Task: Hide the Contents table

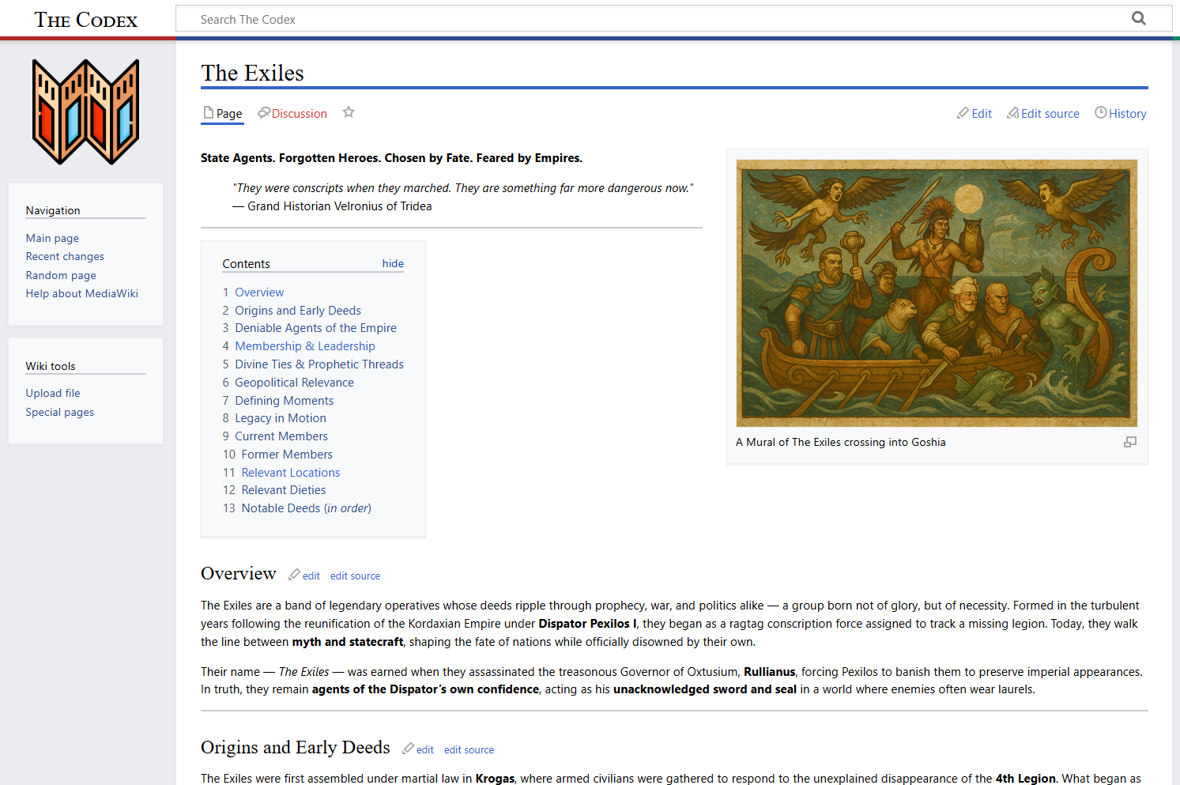Action: (x=393, y=263)
